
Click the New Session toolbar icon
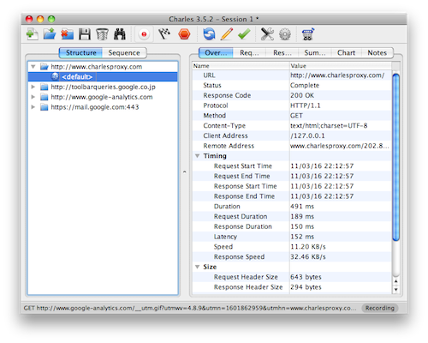point(32,34)
